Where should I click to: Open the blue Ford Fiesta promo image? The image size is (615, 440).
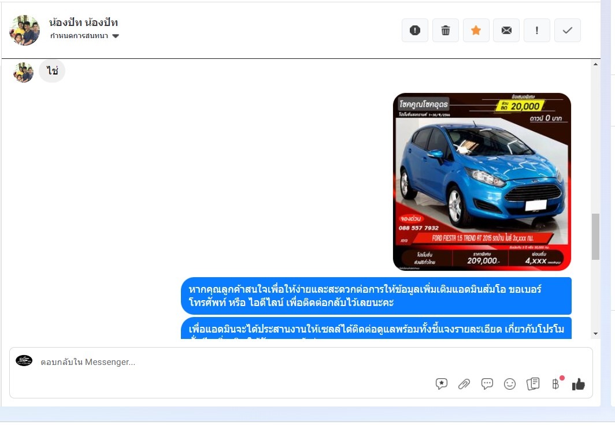tap(481, 182)
